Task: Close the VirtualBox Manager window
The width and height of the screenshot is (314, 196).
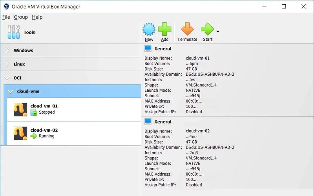Action: (x=303, y=6)
